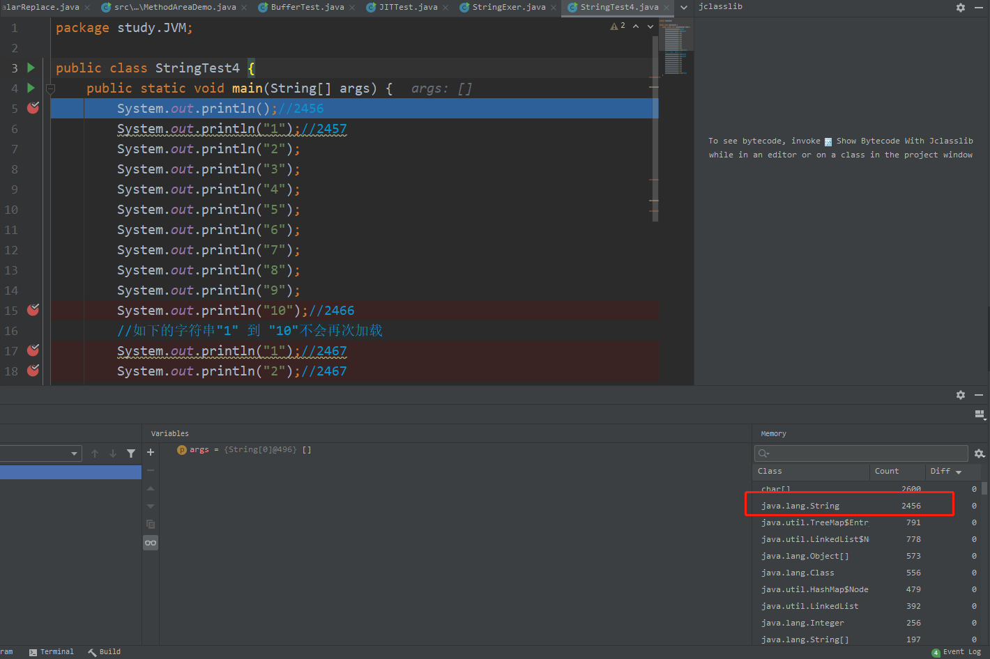Select the java.lang.String[] memory row
Screen dimensions: 990x659
click(x=867, y=639)
